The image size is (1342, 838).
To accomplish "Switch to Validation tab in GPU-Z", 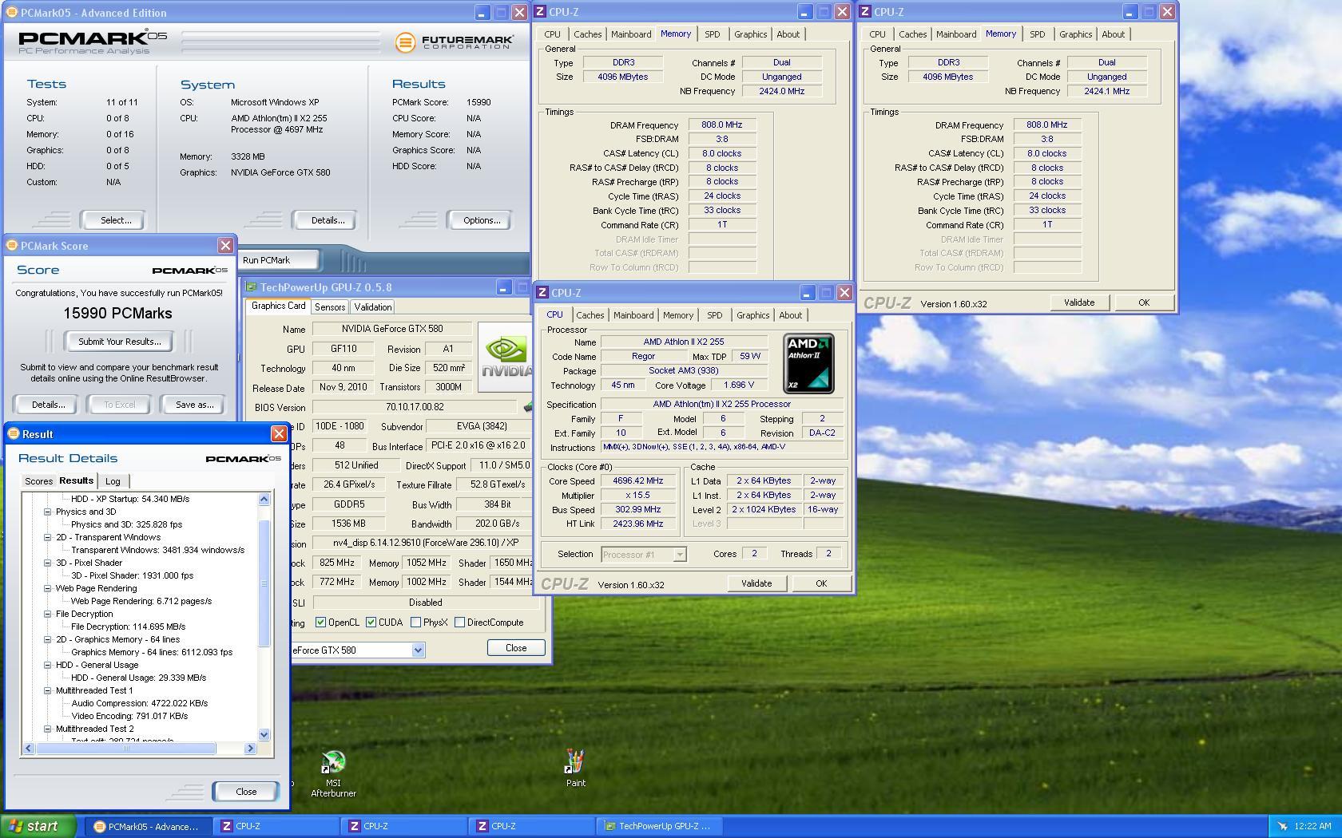I will [x=373, y=307].
